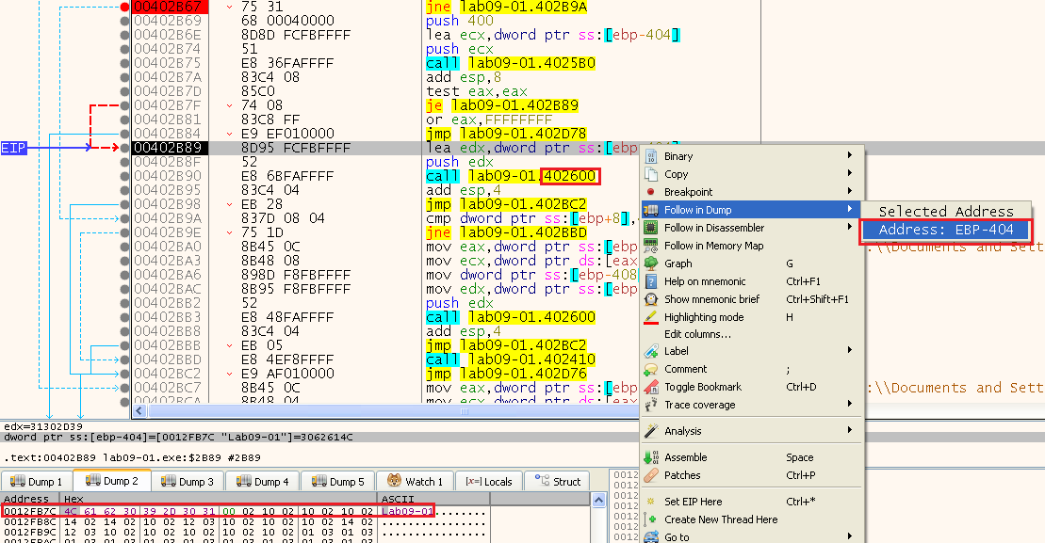Click the Help on mnemonic icon
Image resolution: width=1045 pixels, height=543 pixels.
click(x=650, y=281)
